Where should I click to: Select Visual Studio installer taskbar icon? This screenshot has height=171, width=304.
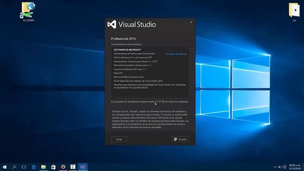pos(83,167)
